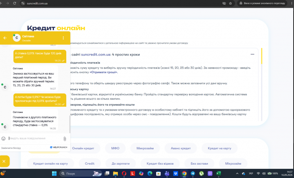This screenshot has height=178, width=294.
Task: Open the chat options three-dot menu
Action: (x=64, y=38)
